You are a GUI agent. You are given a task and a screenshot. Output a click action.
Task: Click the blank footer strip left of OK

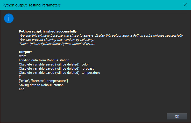click(x=83, y=116)
